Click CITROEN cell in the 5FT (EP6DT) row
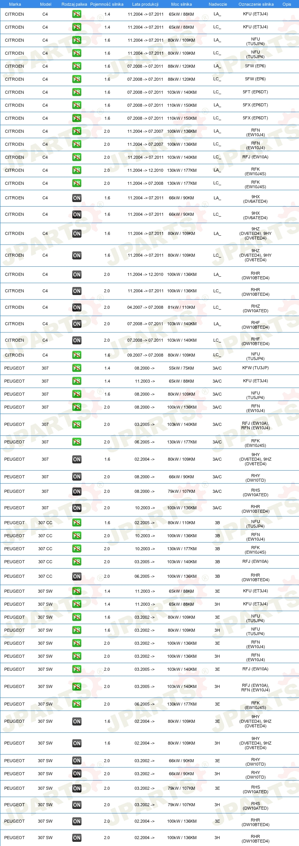The width and height of the screenshot is (299, 846). [15, 93]
